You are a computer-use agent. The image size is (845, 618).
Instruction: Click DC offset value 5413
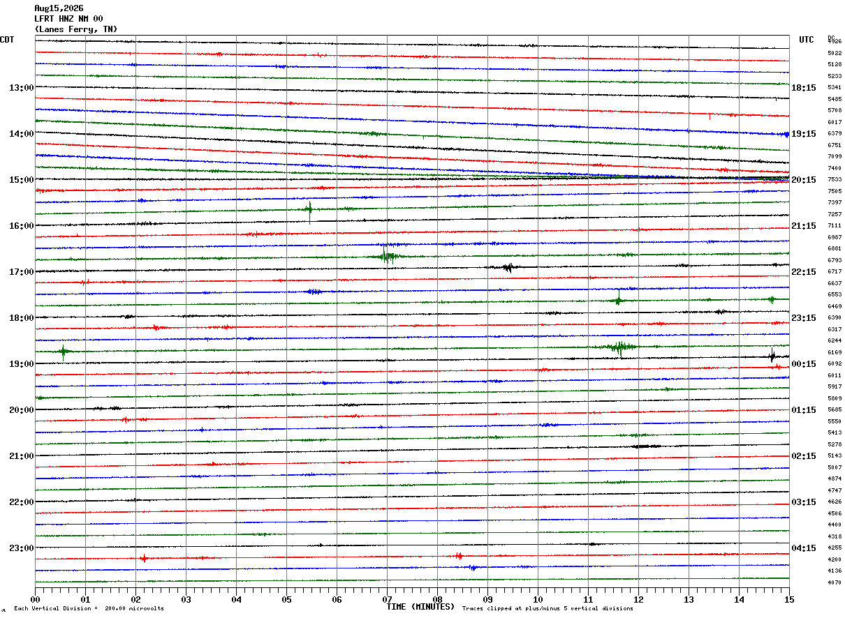pos(835,433)
